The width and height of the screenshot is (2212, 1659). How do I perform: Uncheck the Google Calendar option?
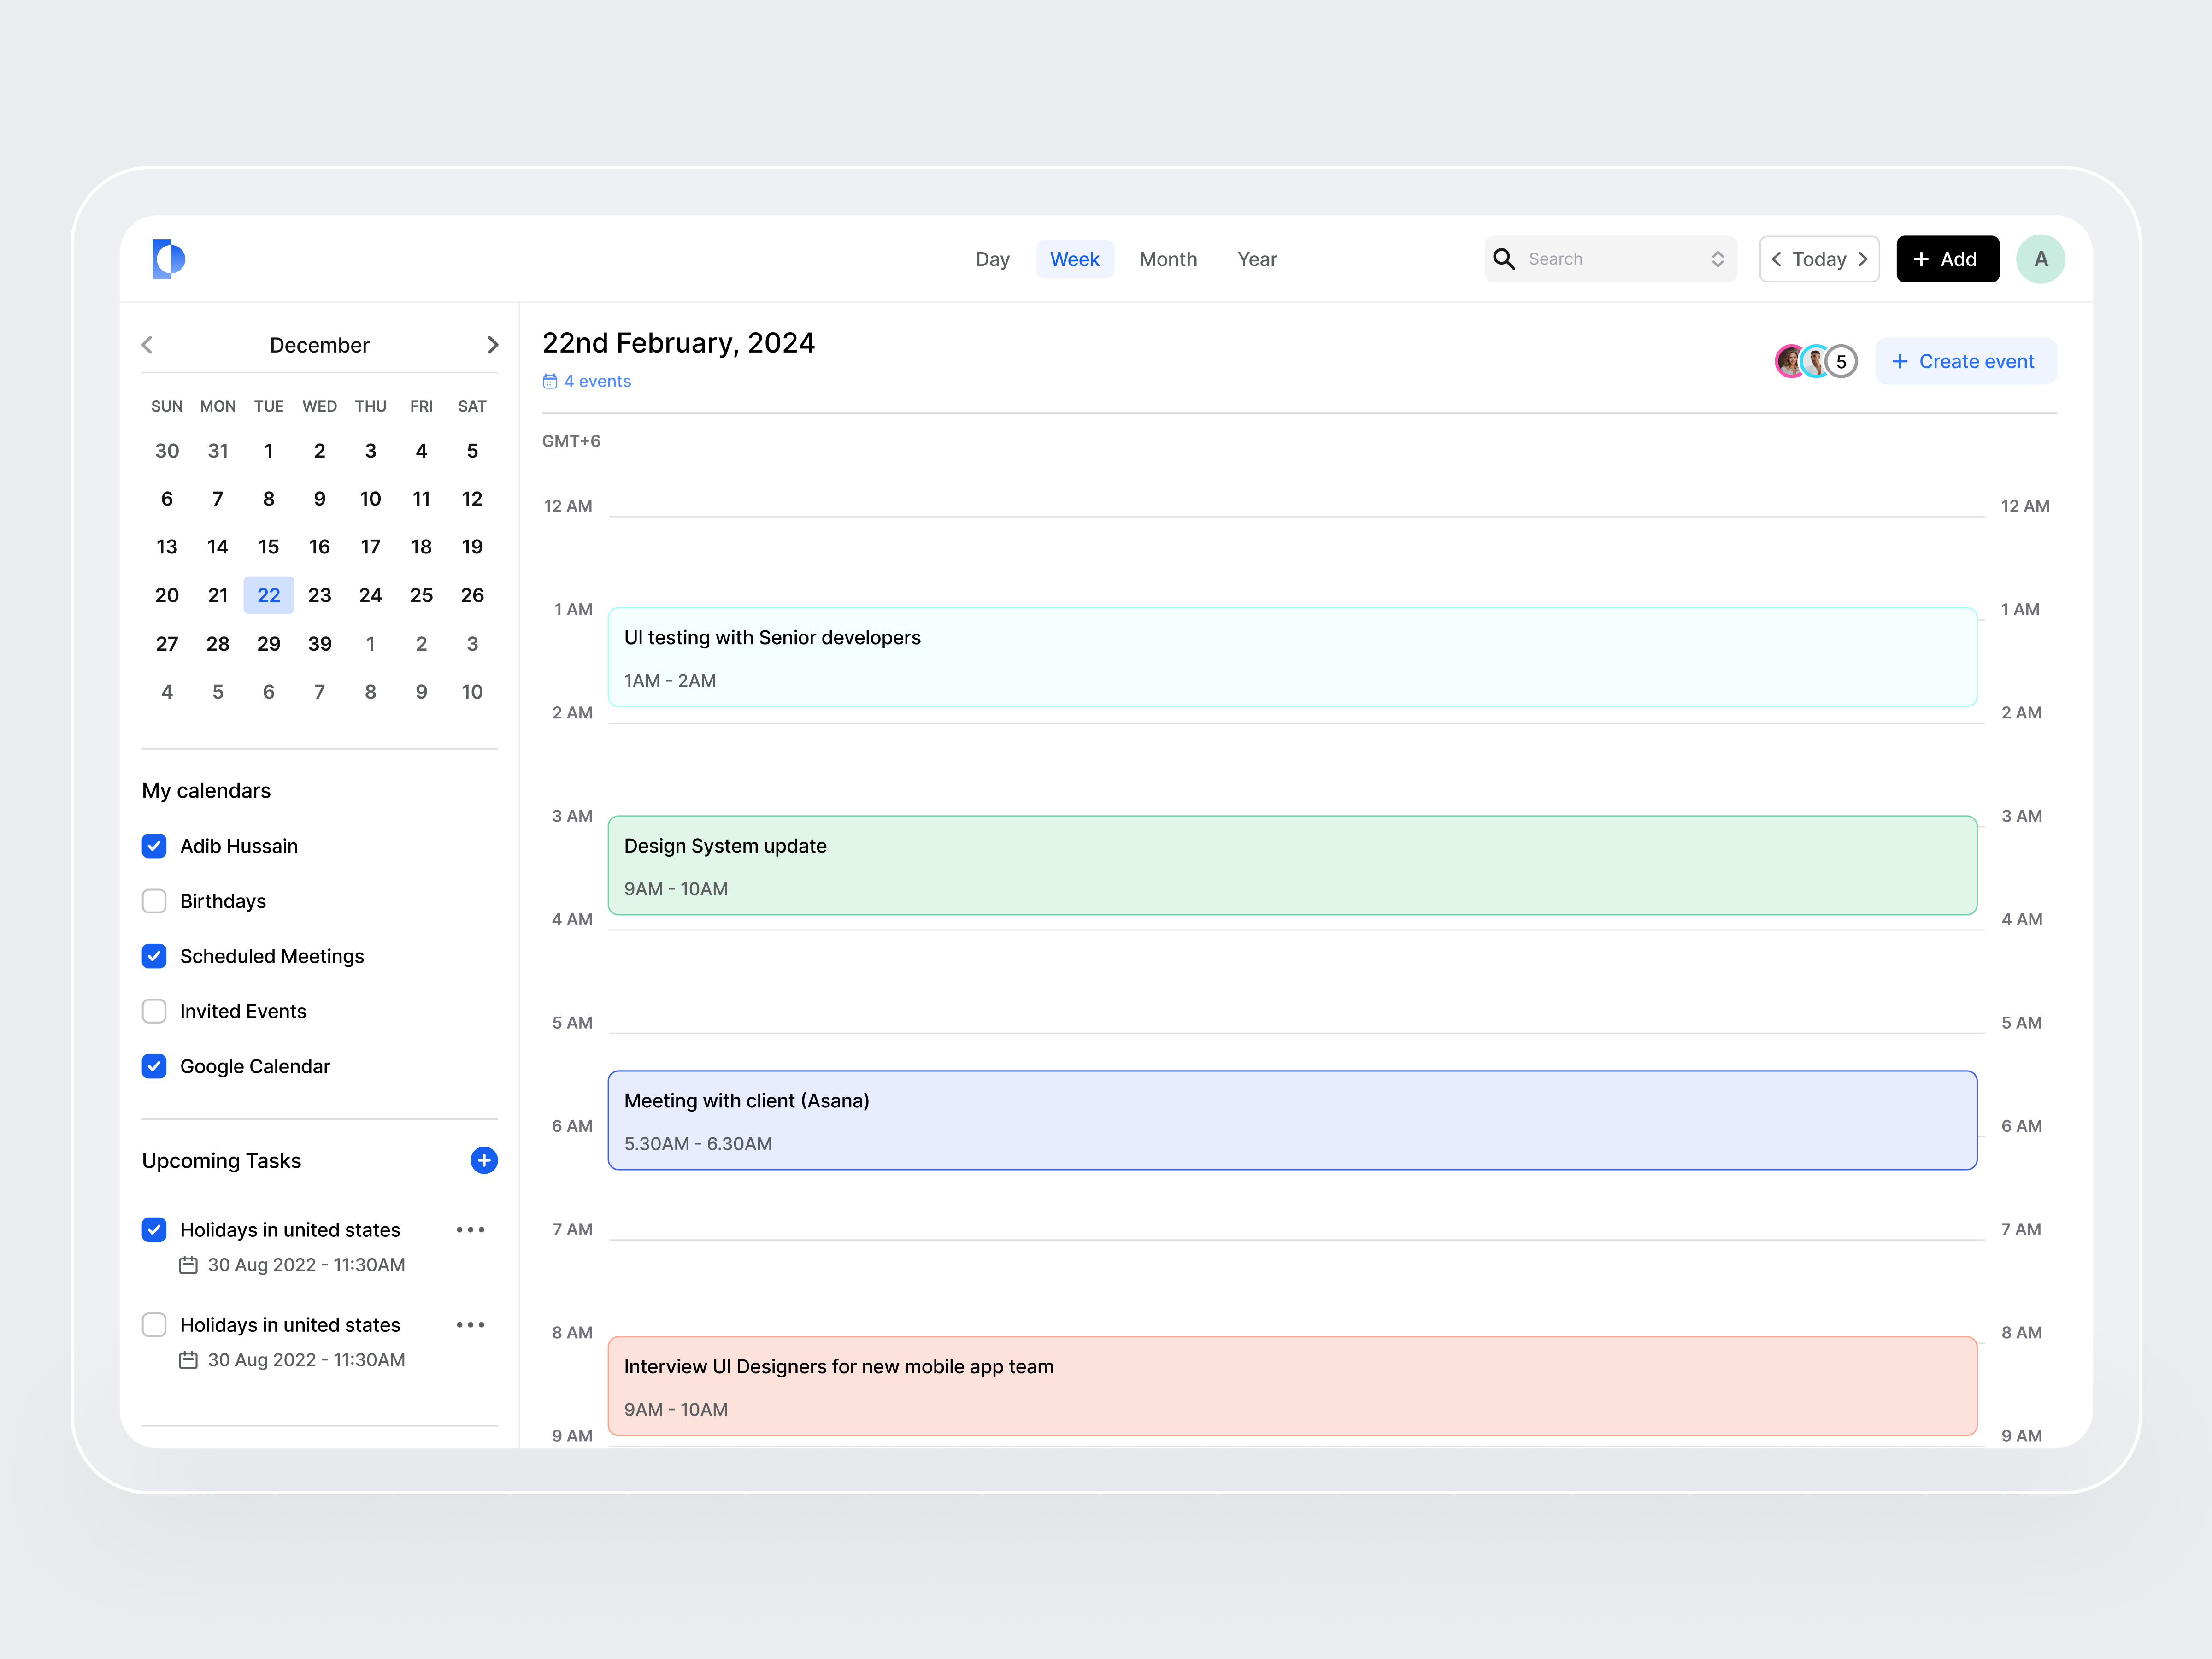coord(154,1066)
